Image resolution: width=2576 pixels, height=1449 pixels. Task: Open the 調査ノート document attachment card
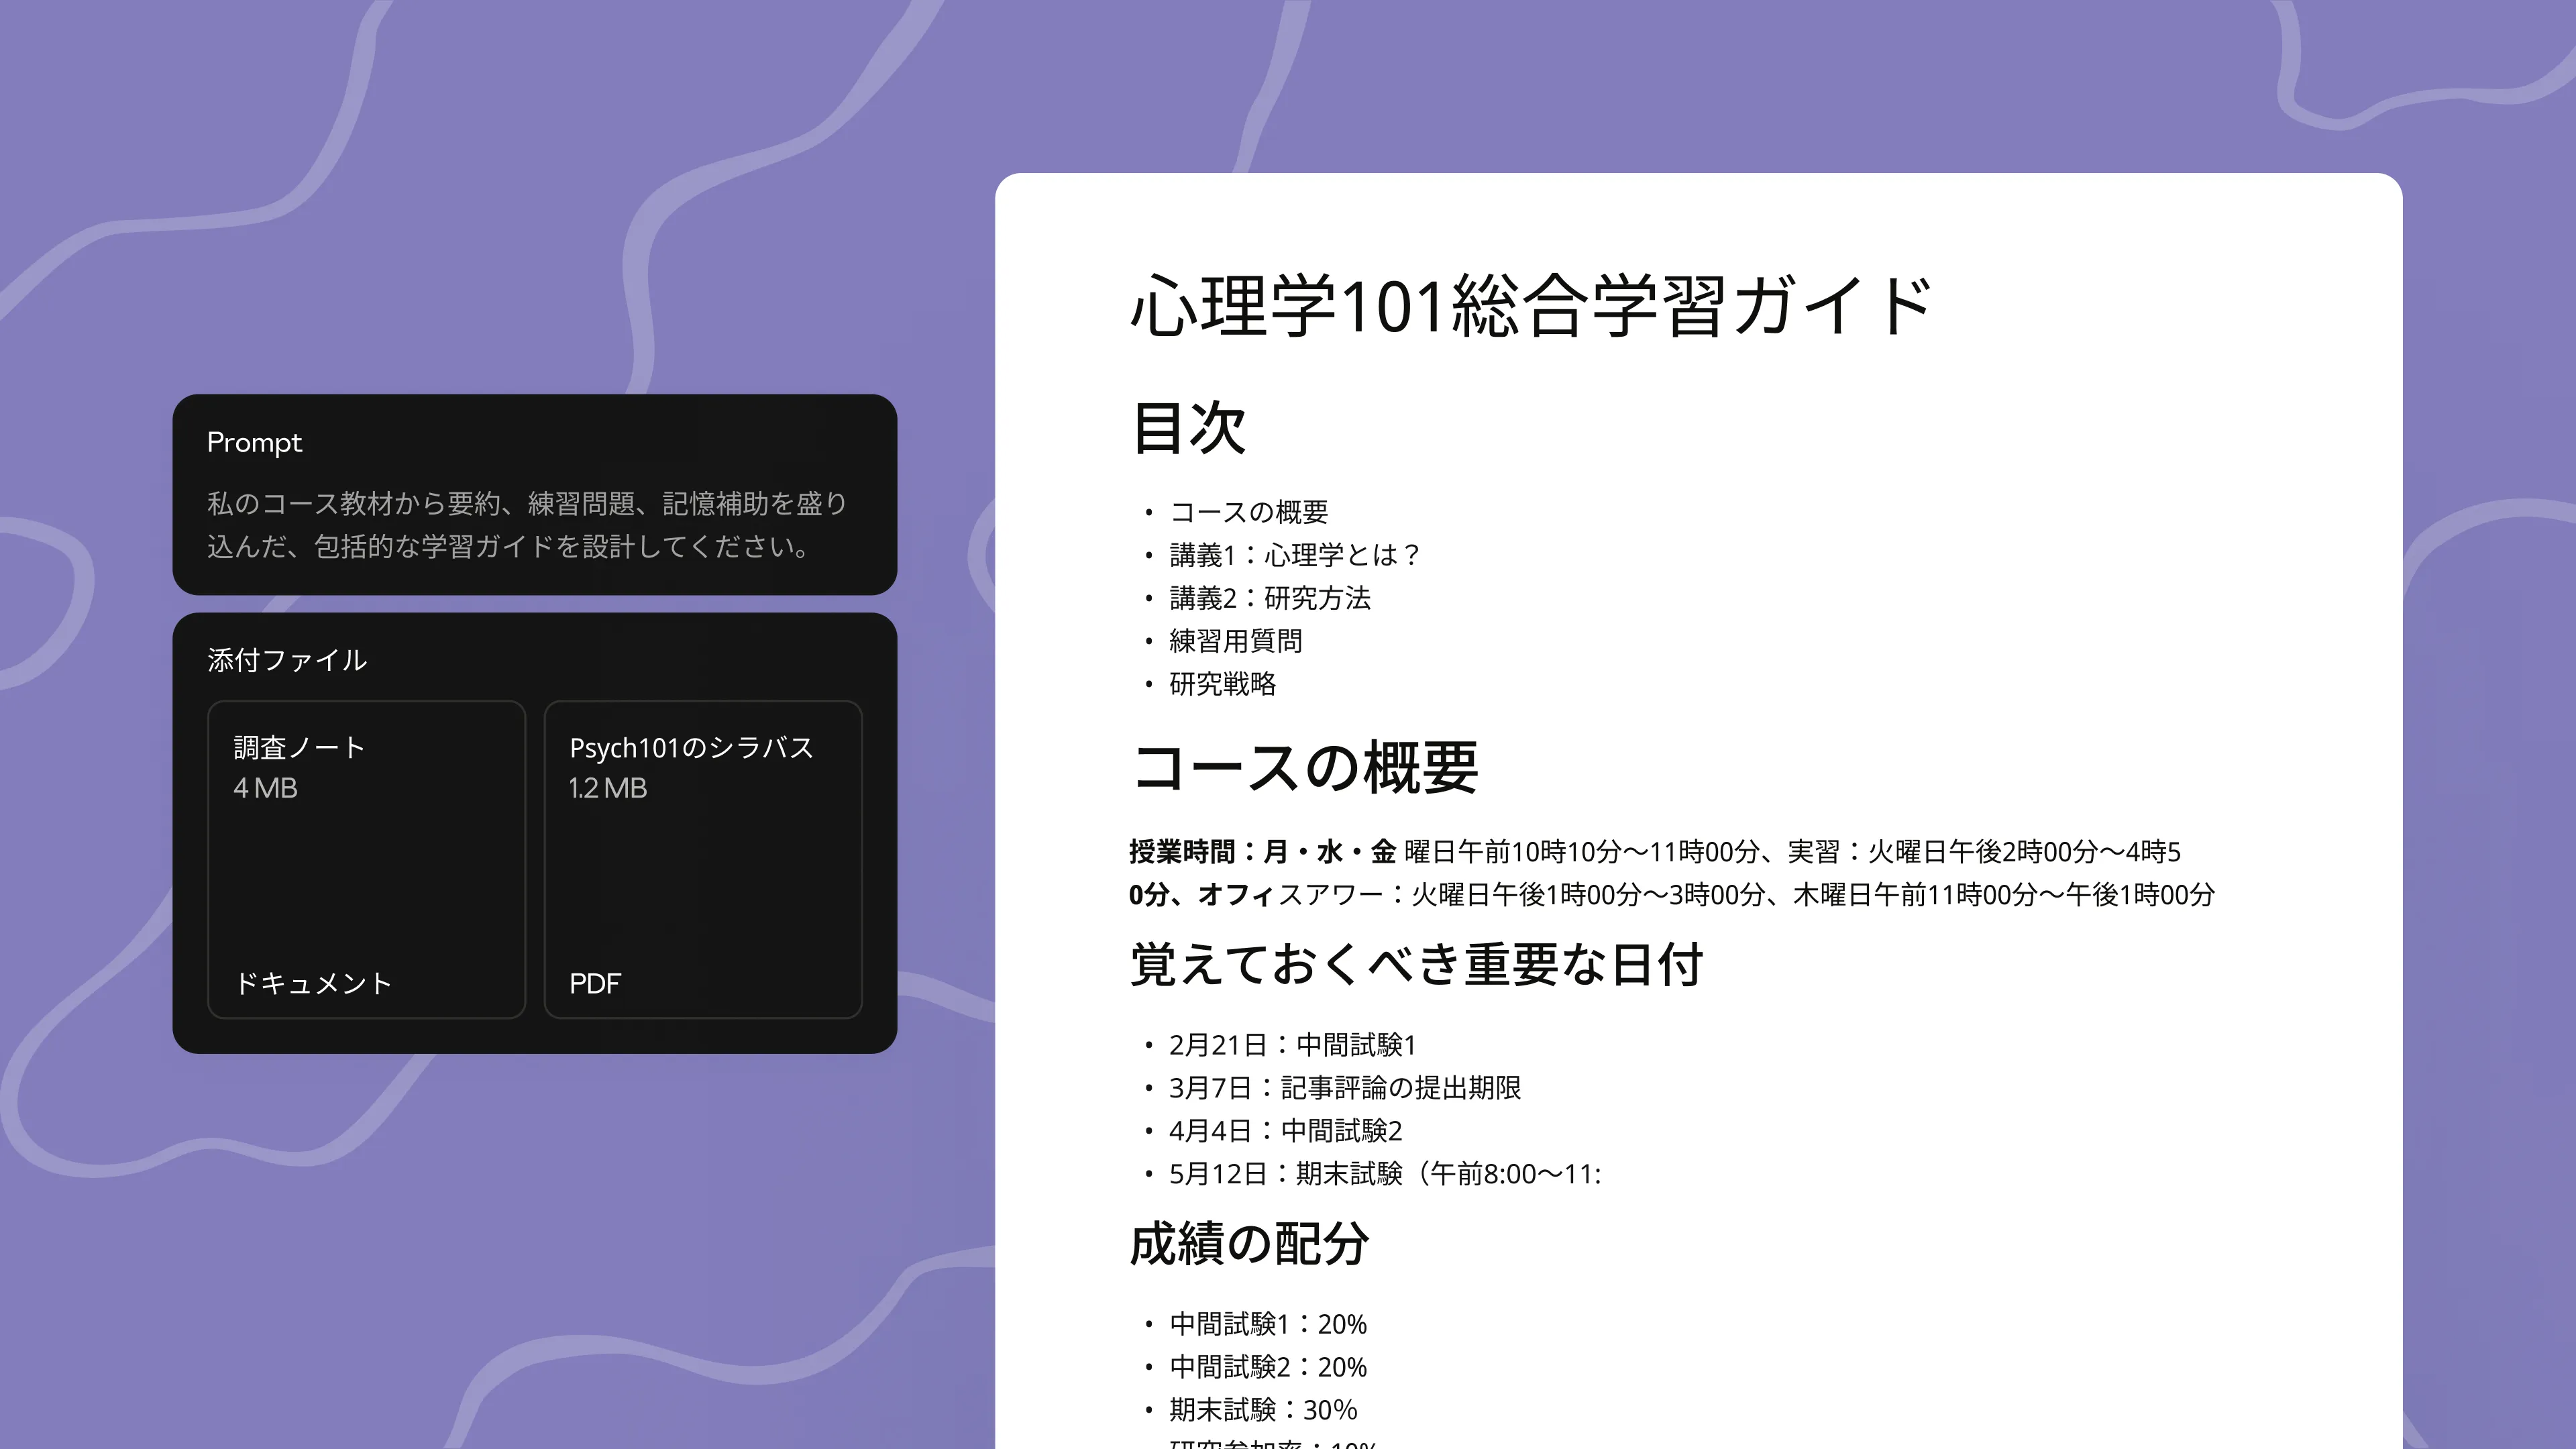(x=366, y=859)
